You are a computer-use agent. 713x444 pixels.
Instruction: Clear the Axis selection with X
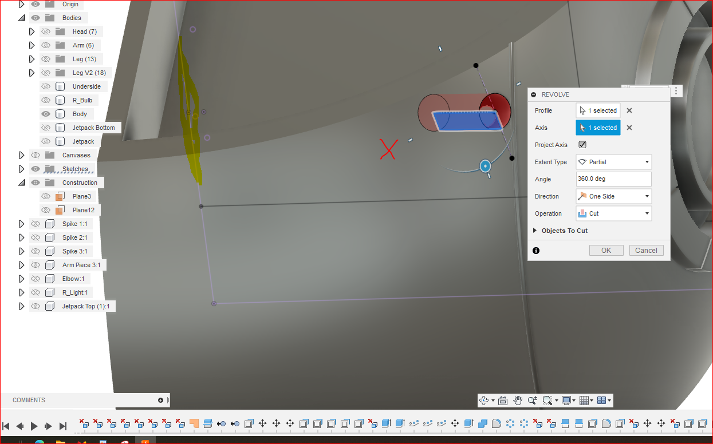click(x=629, y=128)
